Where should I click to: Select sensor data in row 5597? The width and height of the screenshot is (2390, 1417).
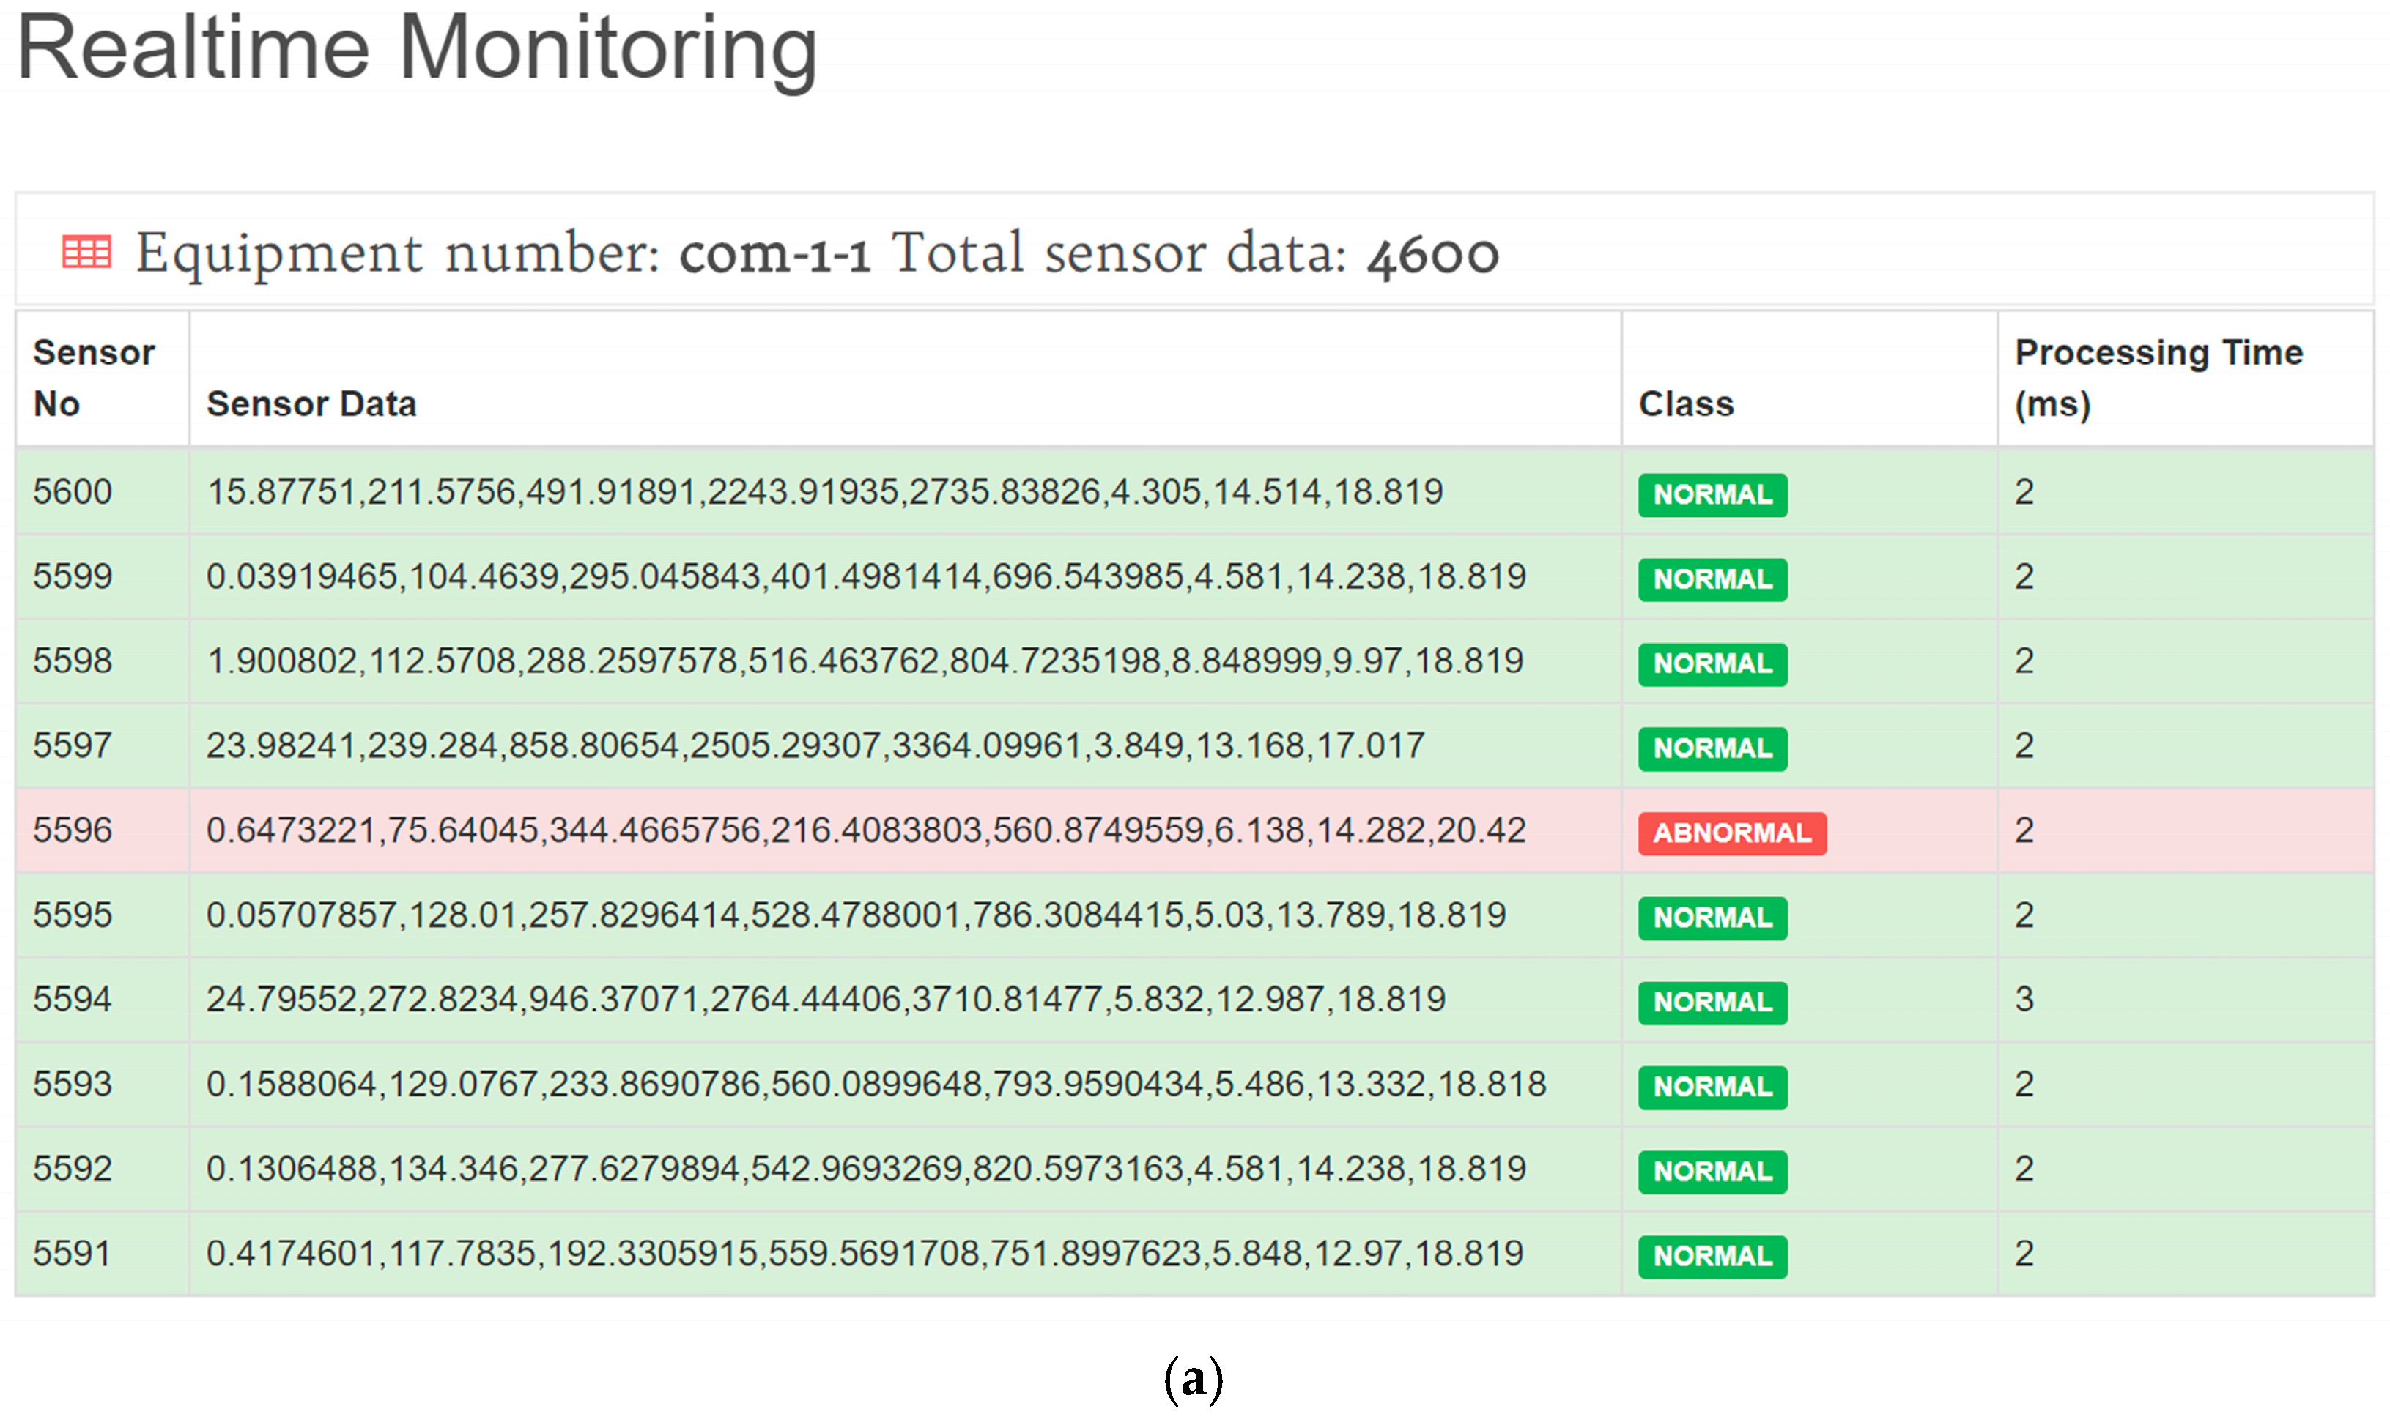tap(815, 745)
